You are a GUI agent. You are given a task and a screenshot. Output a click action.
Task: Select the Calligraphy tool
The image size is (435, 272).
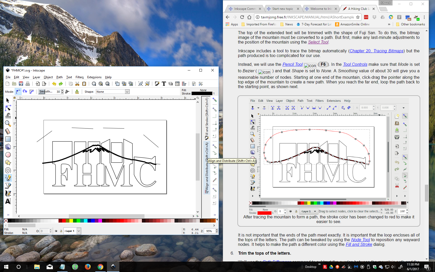8,193
